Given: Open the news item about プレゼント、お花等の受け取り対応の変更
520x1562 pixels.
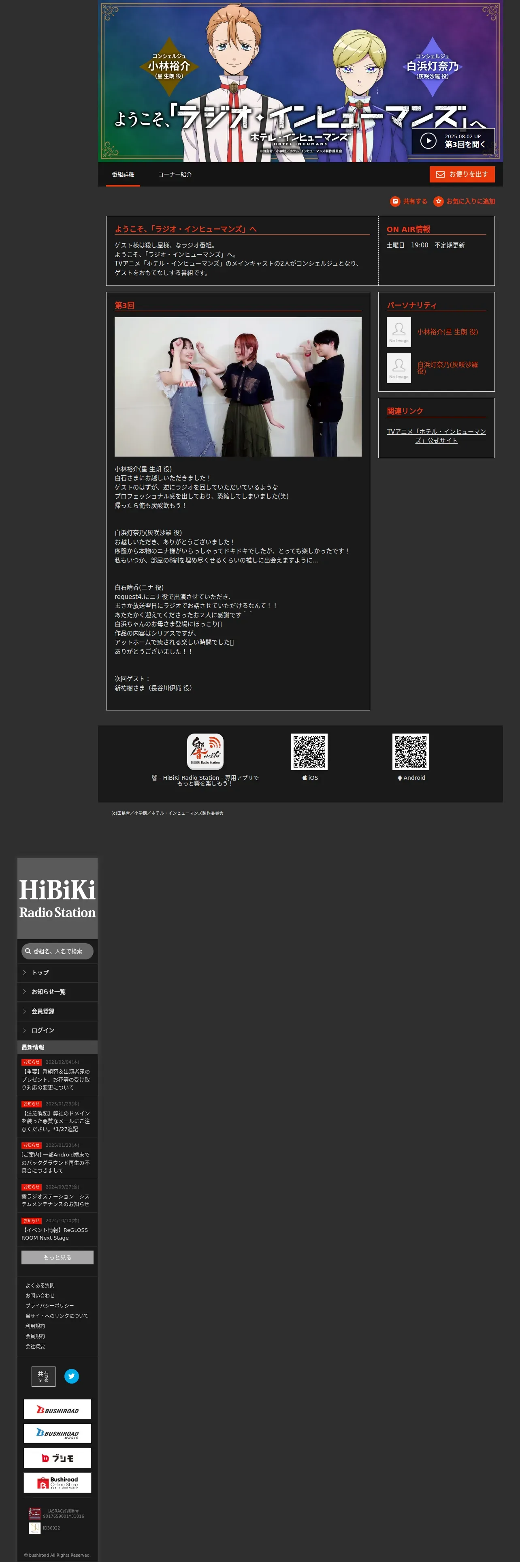Looking at the screenshot, I should (x=58, y=1075).
